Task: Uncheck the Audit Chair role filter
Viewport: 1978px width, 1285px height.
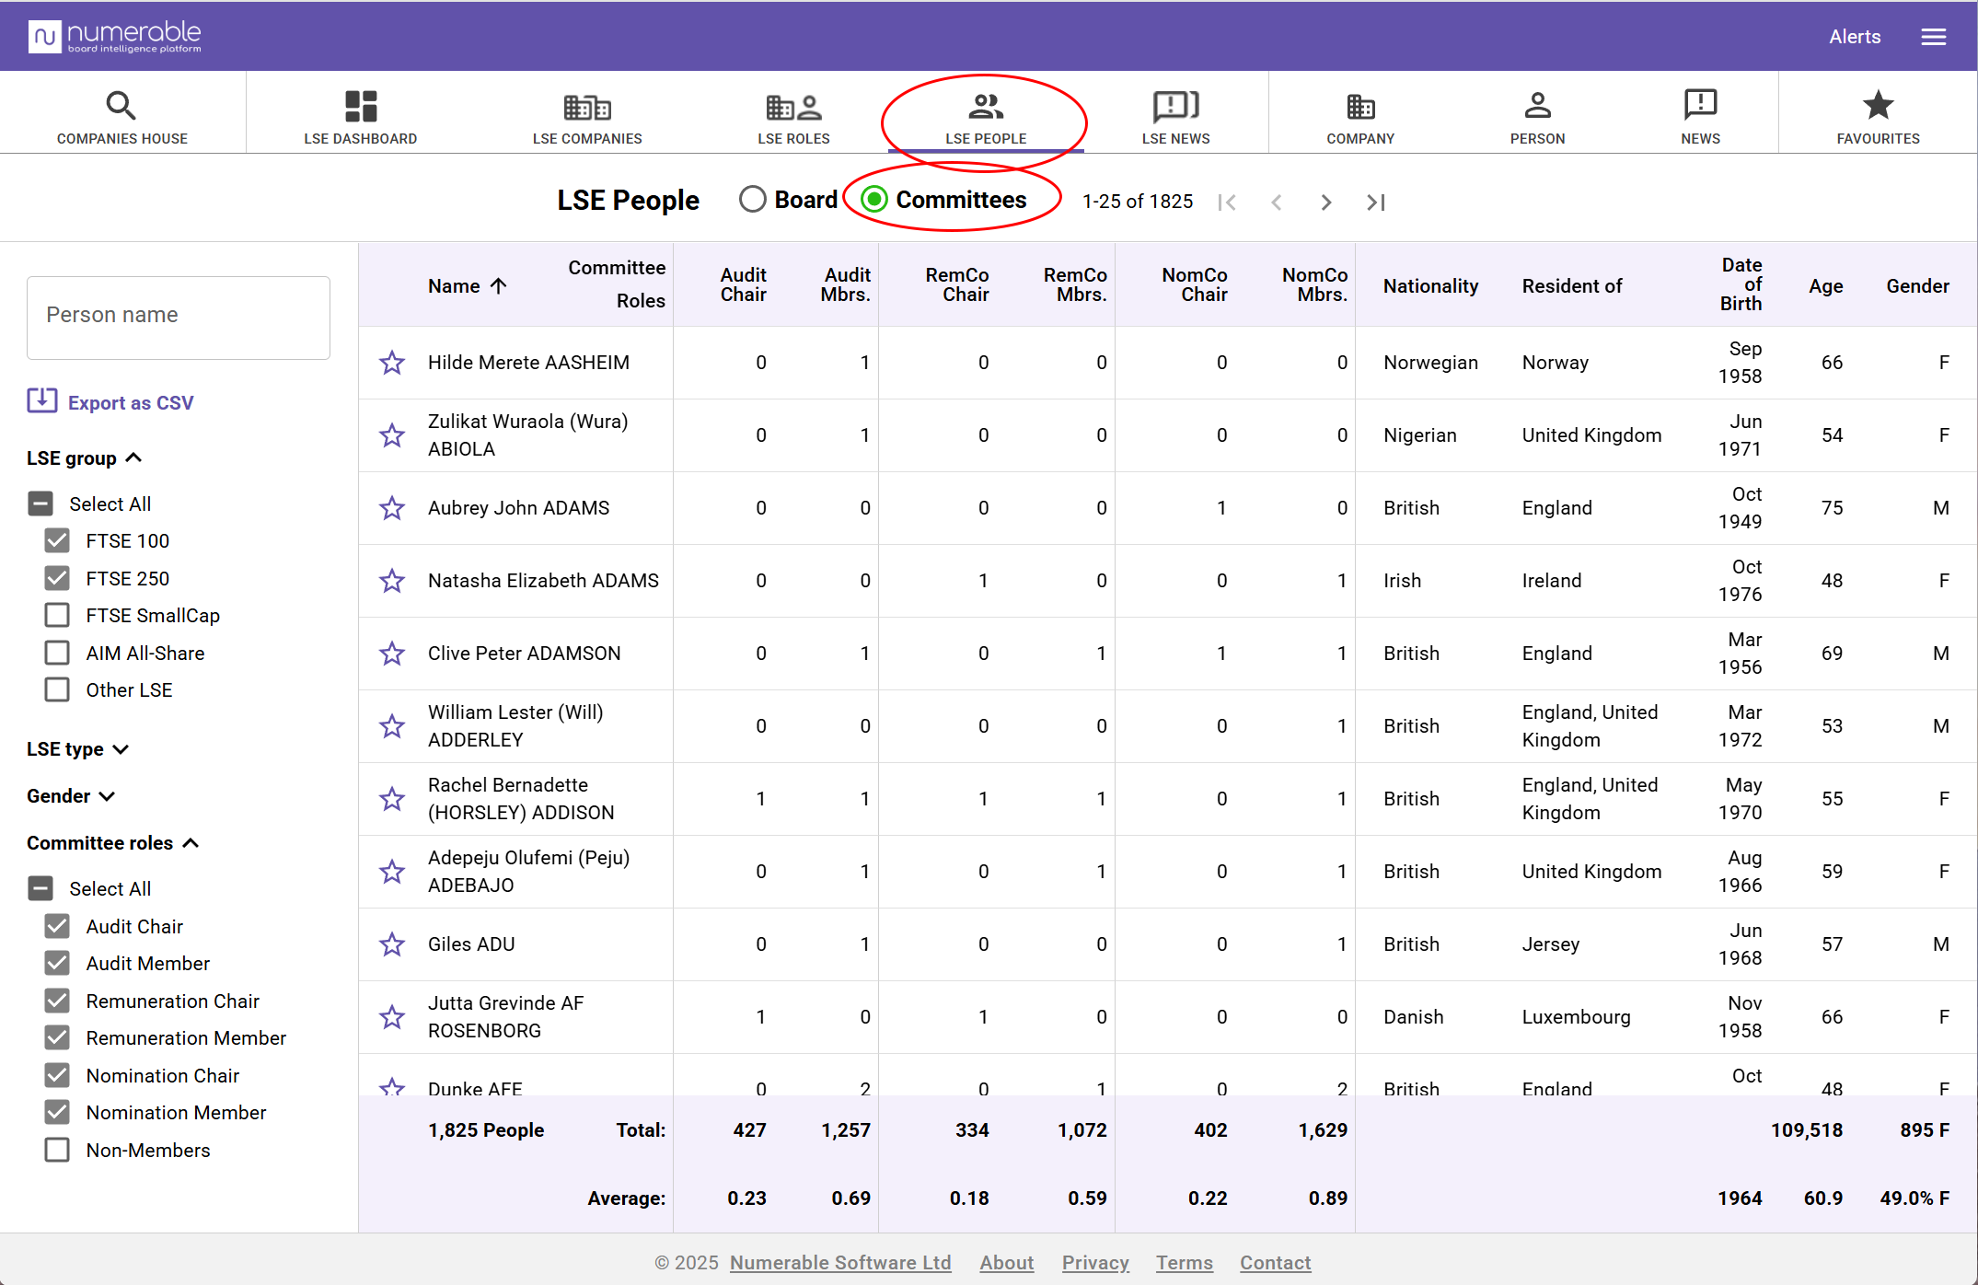Action: point(57,926)
